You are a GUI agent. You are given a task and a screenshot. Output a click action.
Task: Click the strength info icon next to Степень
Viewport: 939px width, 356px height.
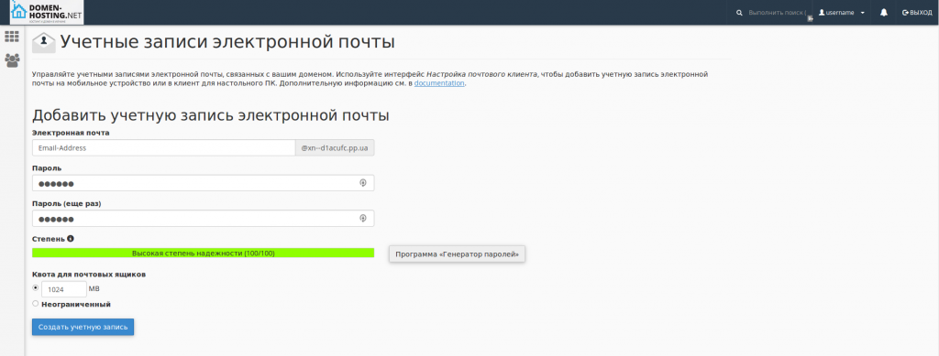pos(71,238)
